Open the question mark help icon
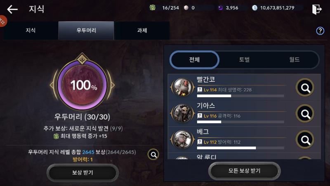330x186 pixels. [x=320, y=31]
